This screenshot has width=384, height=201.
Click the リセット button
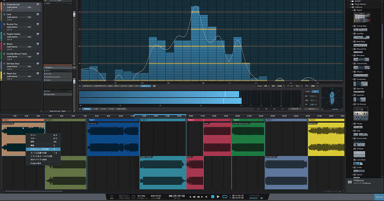click(311, 109)
